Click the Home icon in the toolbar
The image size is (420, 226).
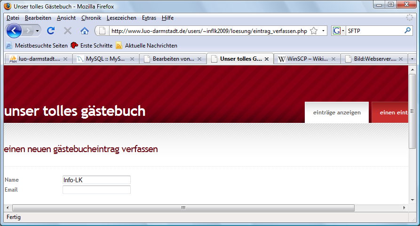[85, 31]
